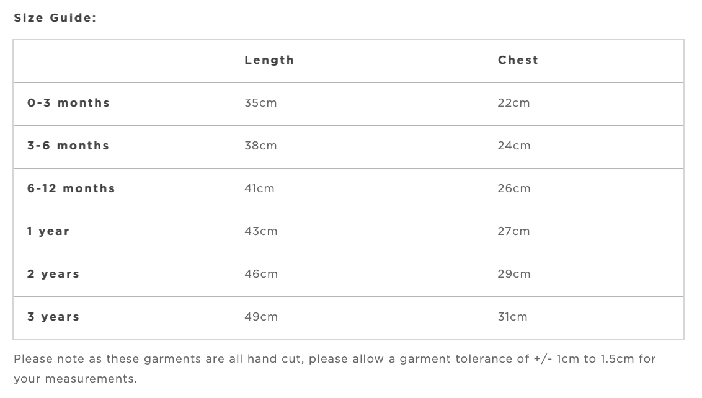Viewport: 702px width, 398px height.
Task: Select the 6-12 months row label
Action: click(71, 188)
